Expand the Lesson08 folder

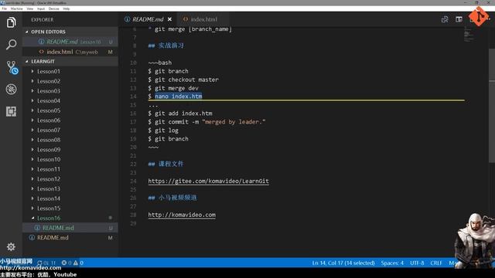[x=70, y=140]
